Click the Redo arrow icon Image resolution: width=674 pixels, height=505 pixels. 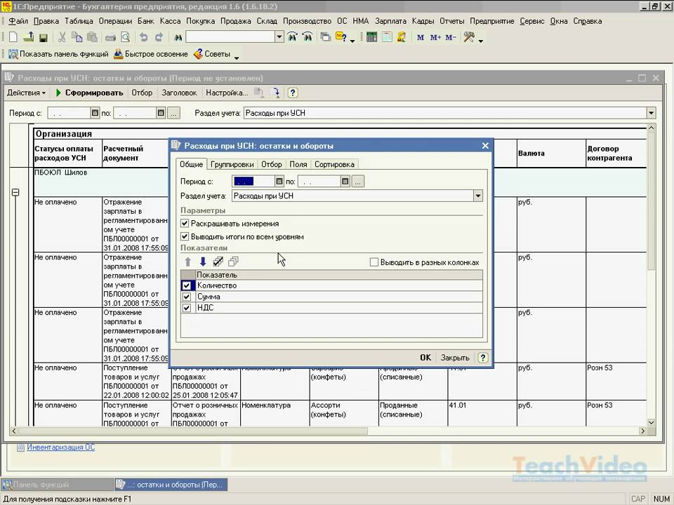point(159,37)
